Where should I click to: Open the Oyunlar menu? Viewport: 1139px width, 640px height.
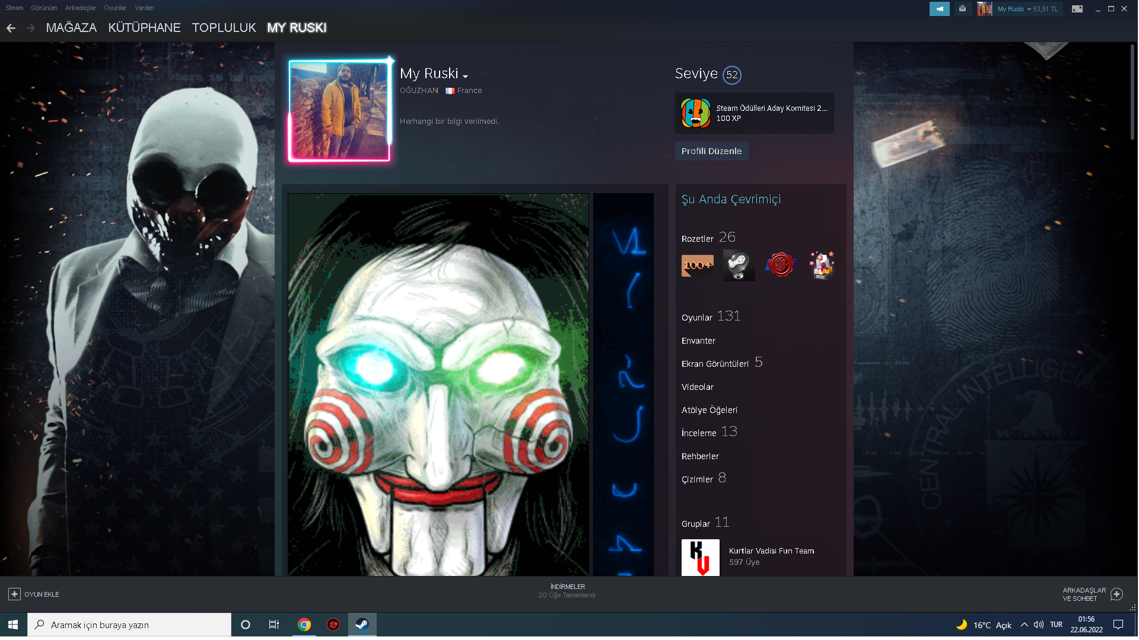coord(115,8)
